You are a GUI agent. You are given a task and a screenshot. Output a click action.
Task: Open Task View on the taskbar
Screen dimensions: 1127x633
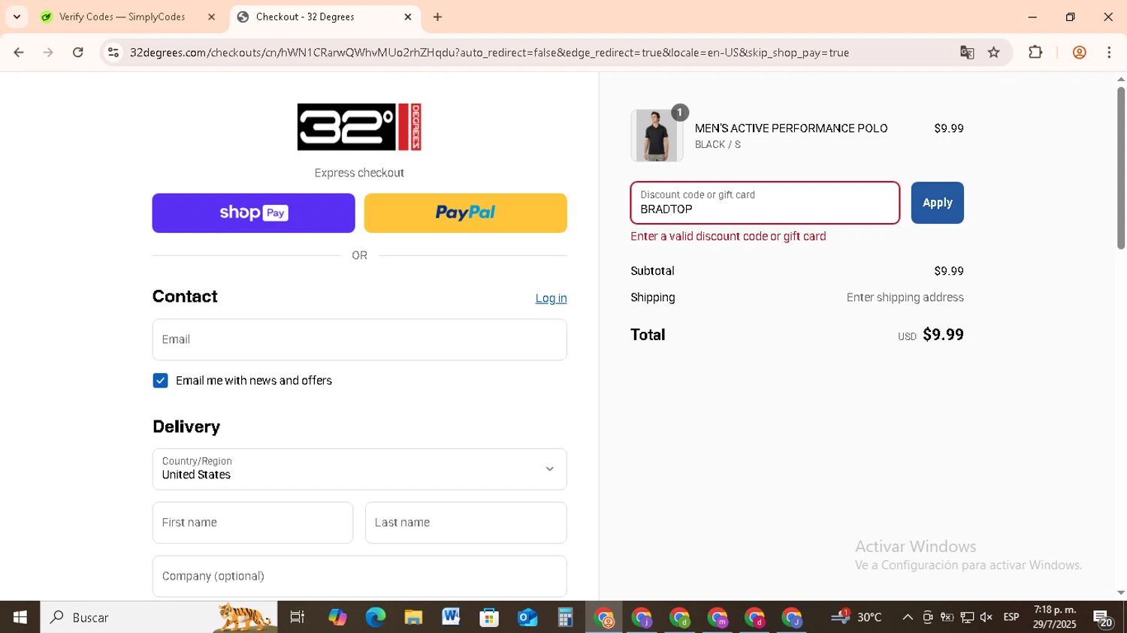click(298, 617)
